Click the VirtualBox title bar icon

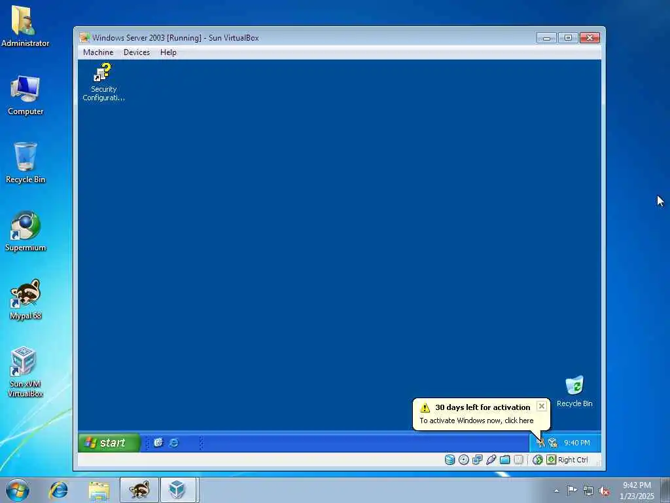(84, 37)
